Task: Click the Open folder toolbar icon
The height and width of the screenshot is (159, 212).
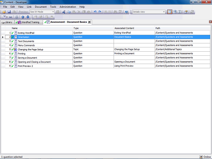Action: point(4,12)
